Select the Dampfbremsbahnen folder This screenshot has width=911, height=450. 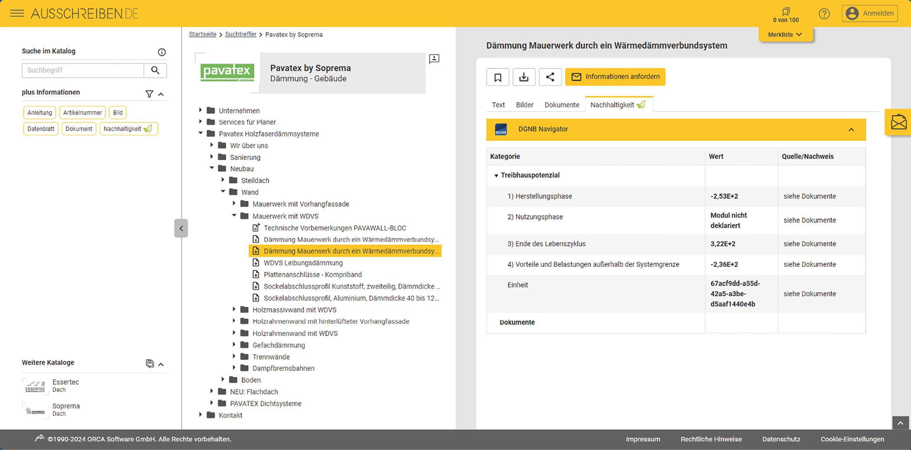point(283,368)
